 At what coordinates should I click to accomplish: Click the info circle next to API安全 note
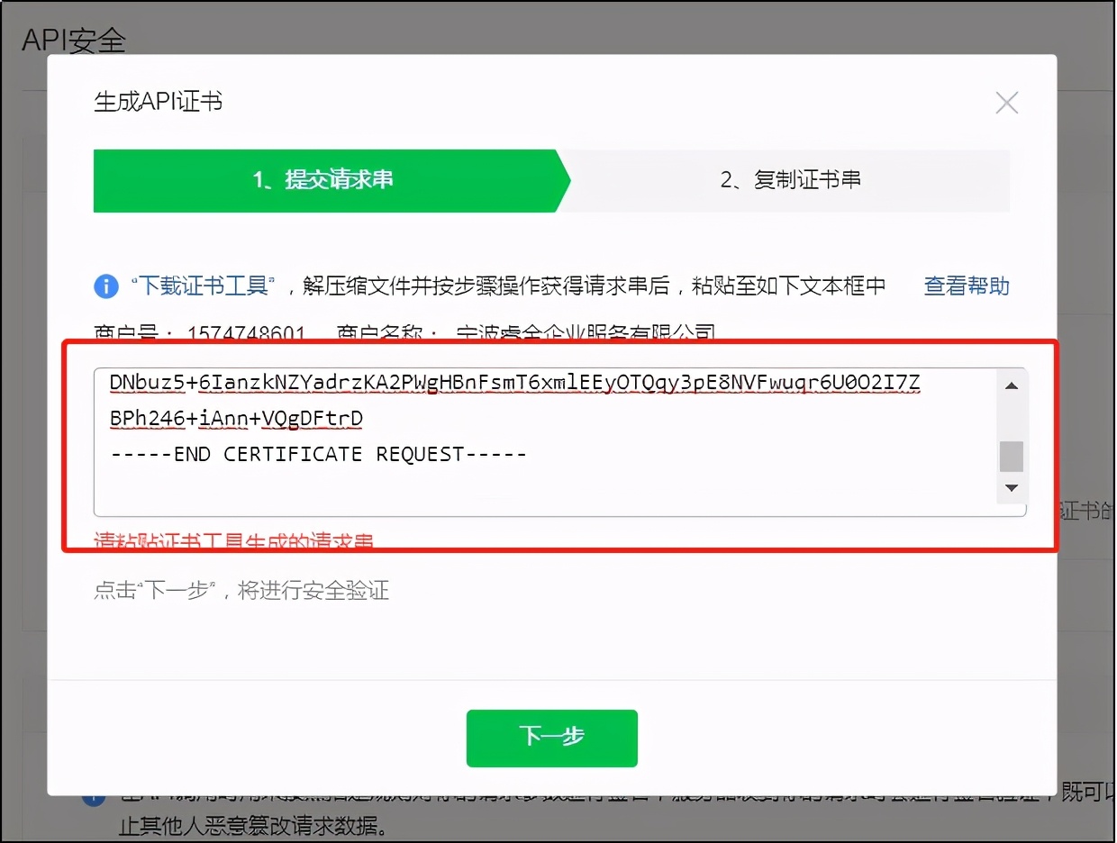(95, 799)
